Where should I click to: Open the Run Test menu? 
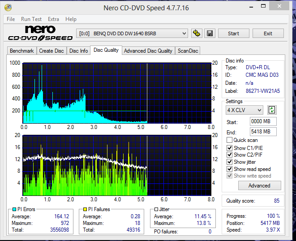tap(31, 19)
